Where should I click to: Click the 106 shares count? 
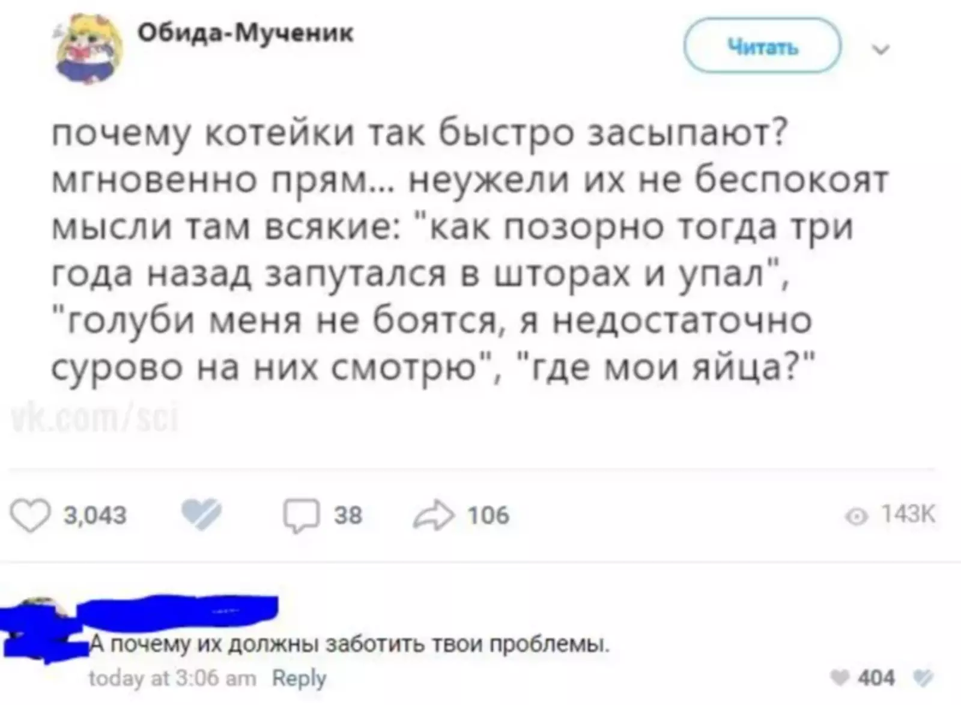click(488, 516)
